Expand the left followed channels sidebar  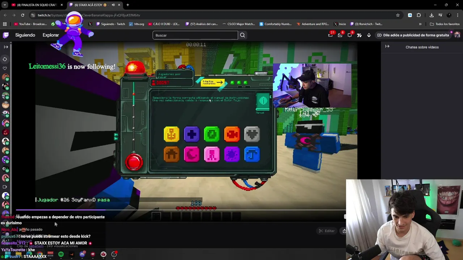coord(6,47)
